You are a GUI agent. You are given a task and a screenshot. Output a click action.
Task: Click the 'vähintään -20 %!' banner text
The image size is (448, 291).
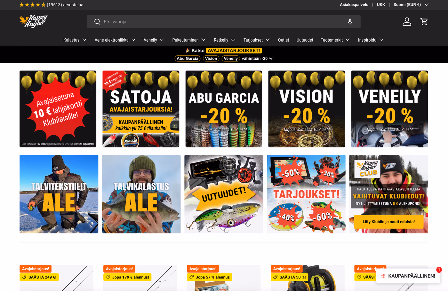click(258, 59)
